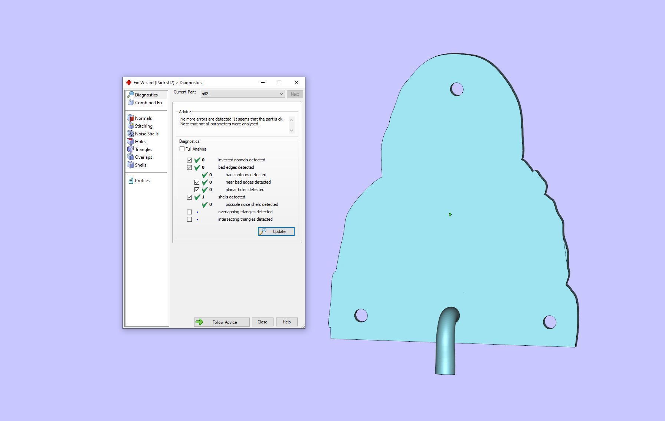Click the Profiles document icon
This screenshot has height=421, width=665.
click(x=131, y=180)
